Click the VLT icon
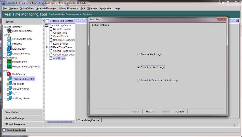 (x=9, y=93)
